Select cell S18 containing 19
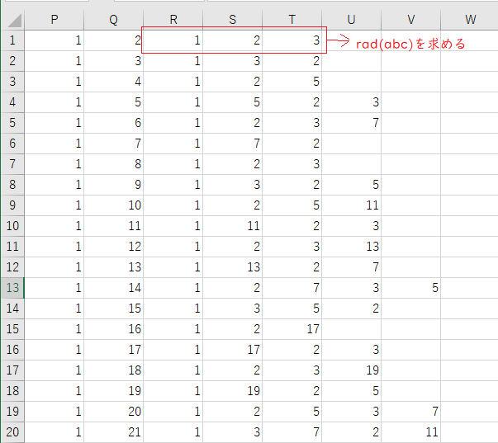498x443 pixels. [233, 391]
